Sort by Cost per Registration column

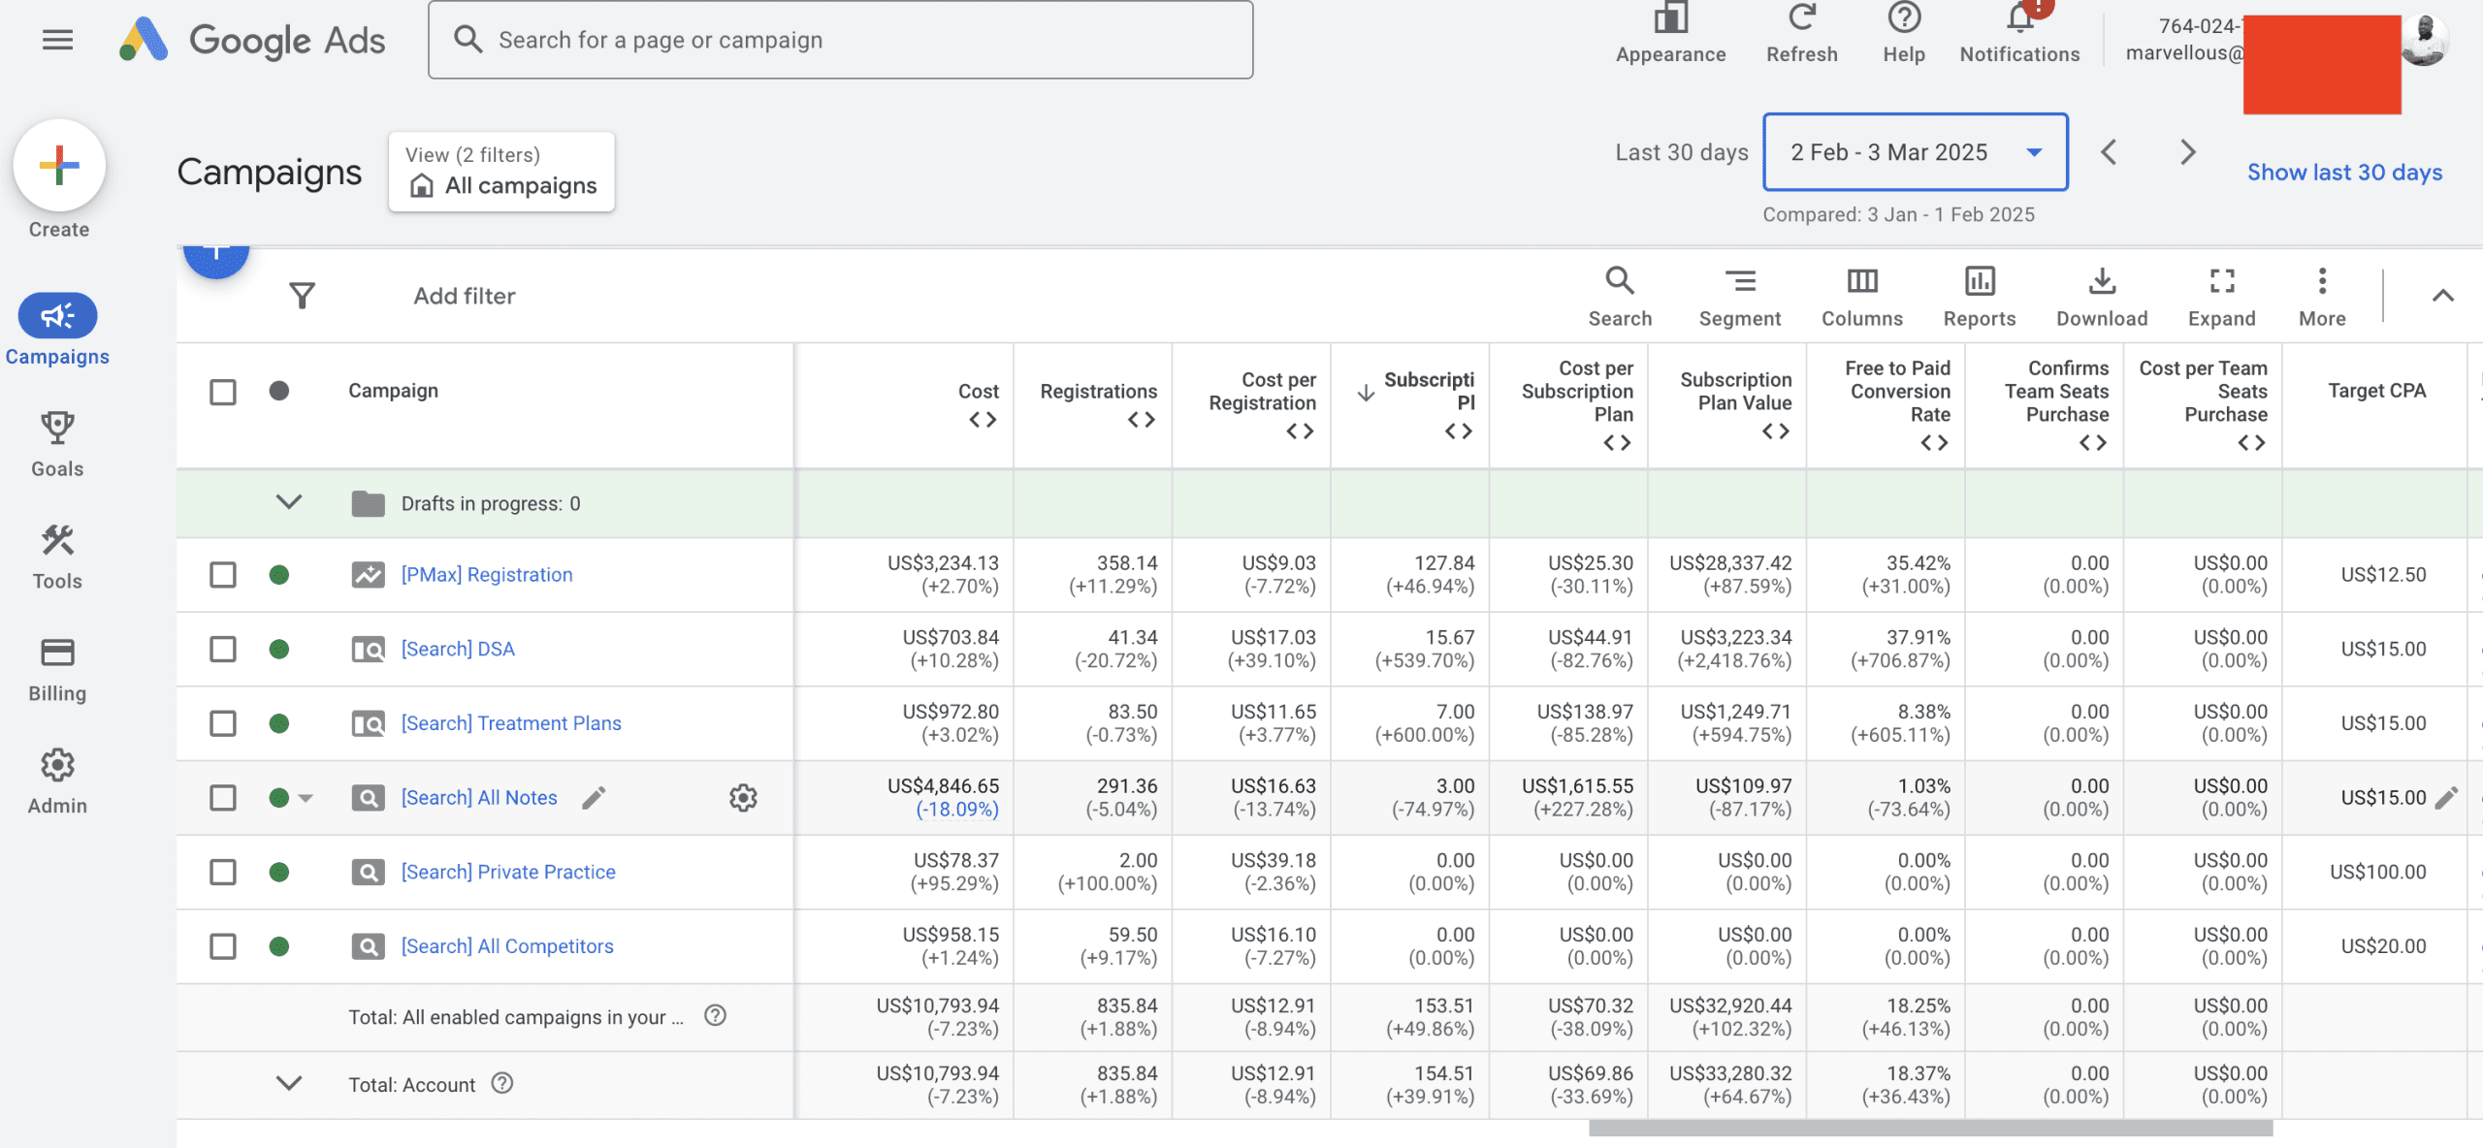(x=1262, y=392)
